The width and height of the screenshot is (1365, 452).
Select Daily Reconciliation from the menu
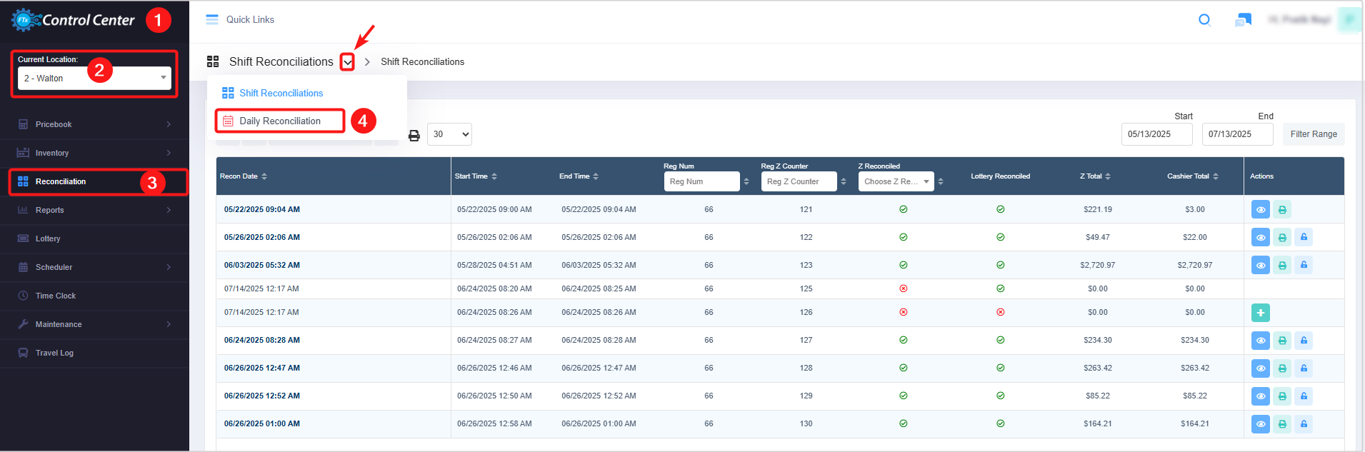coord(279,121)
